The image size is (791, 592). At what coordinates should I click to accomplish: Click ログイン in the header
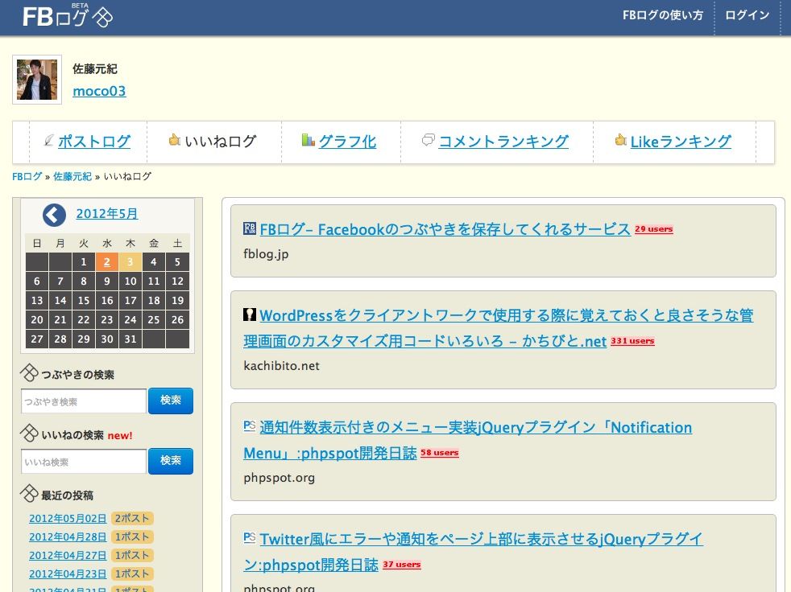coord(748,15)
